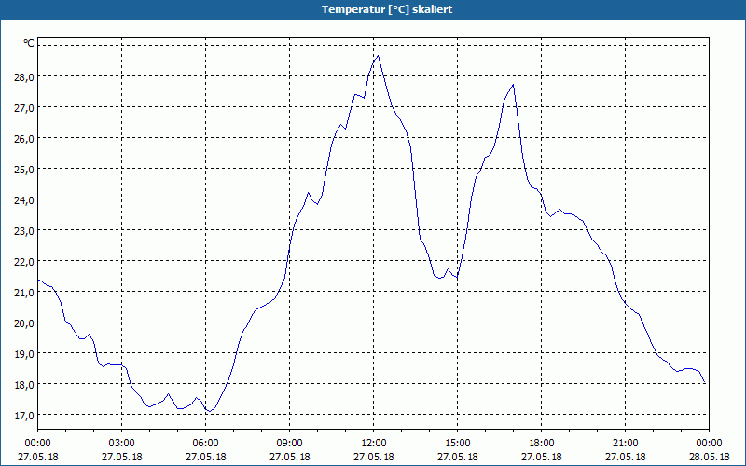This screenshot has height=466, width=746.
Task: Click the 20,0 y-axis label
Action: coord(24,323)
